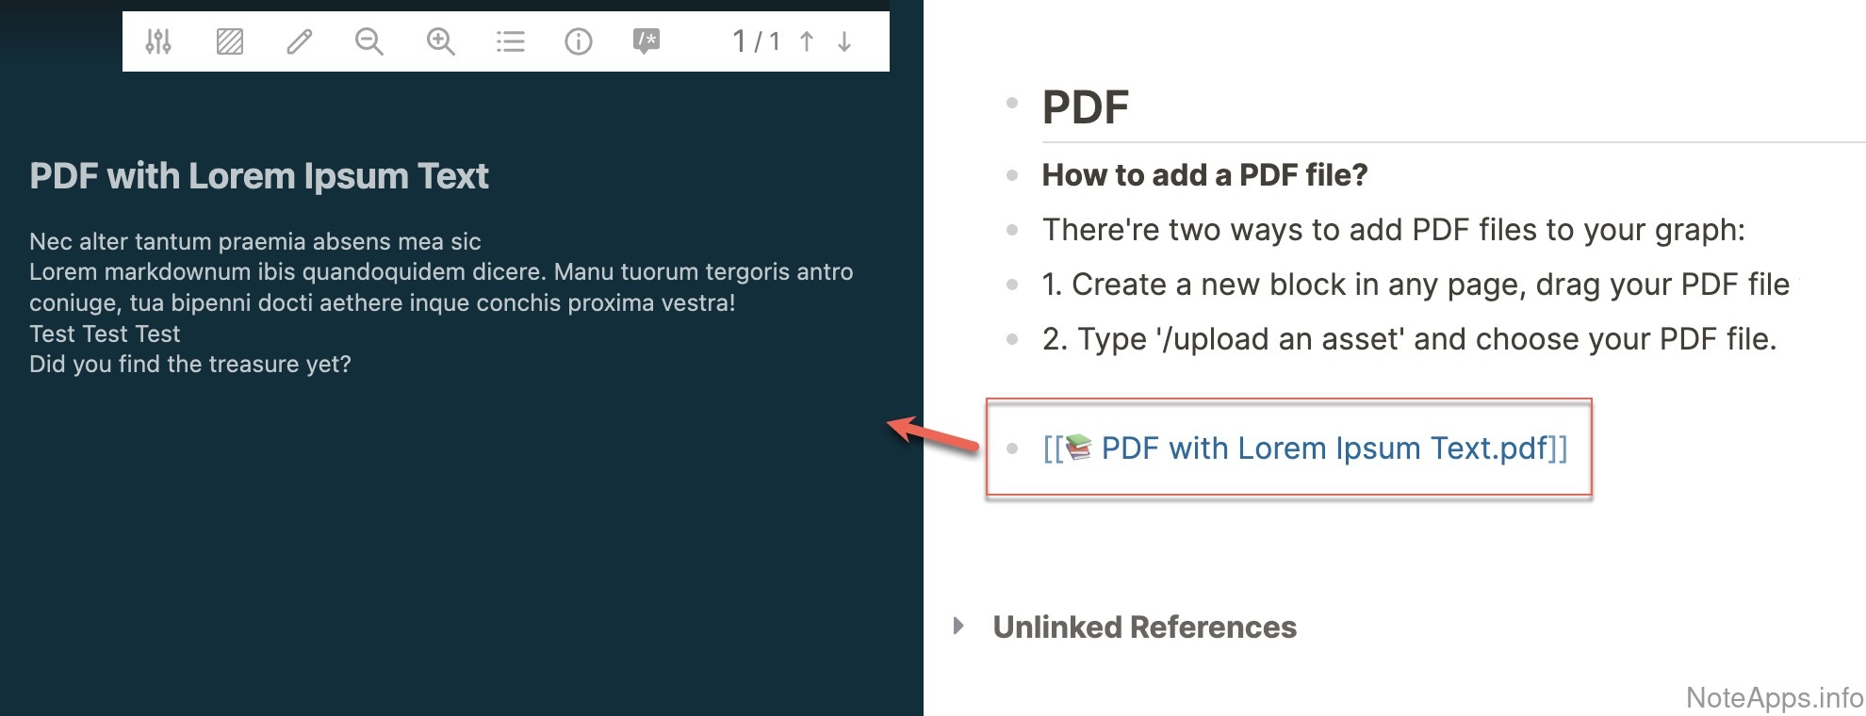Click the bullet next to PDF heading
Image resolution: width=1866 pixels, height=716 pixels.
tap(1012, 103)
